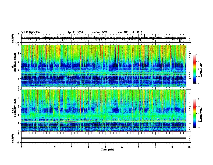Click the ch.1 spectrogram panel
This screenshot has height=165, width=213.
point(104,66)
